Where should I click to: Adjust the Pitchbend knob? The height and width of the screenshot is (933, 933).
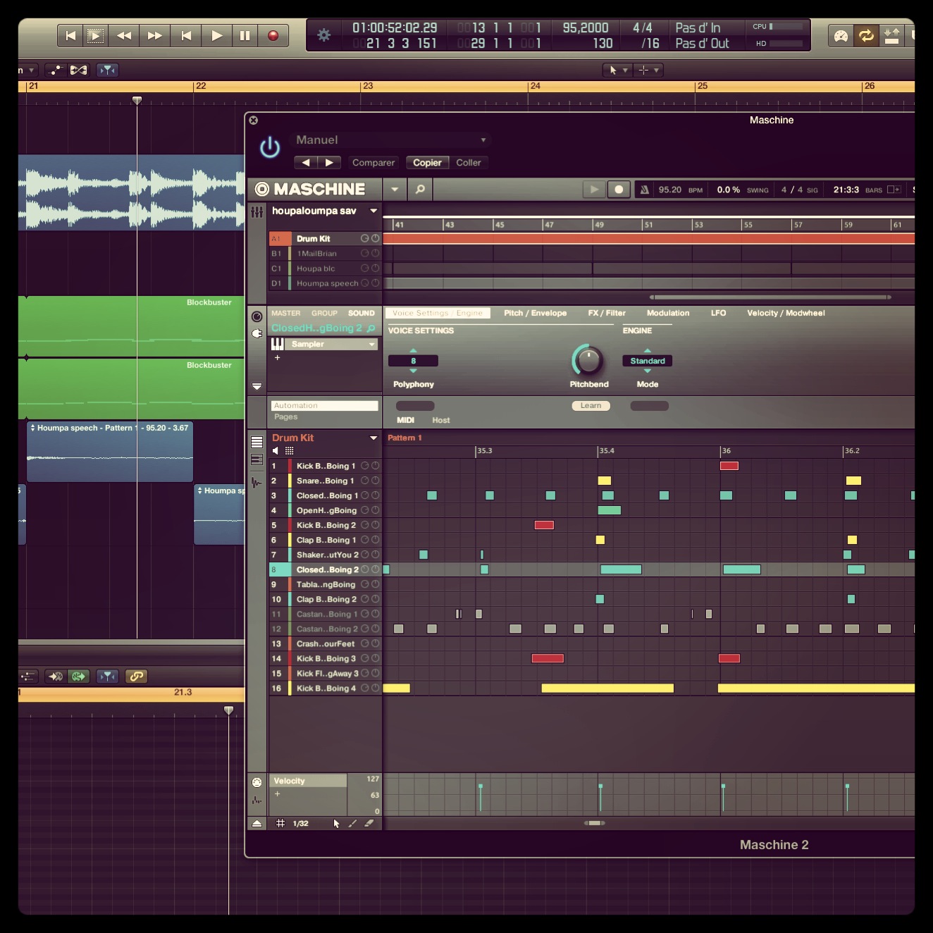click(x=588, y=360)
